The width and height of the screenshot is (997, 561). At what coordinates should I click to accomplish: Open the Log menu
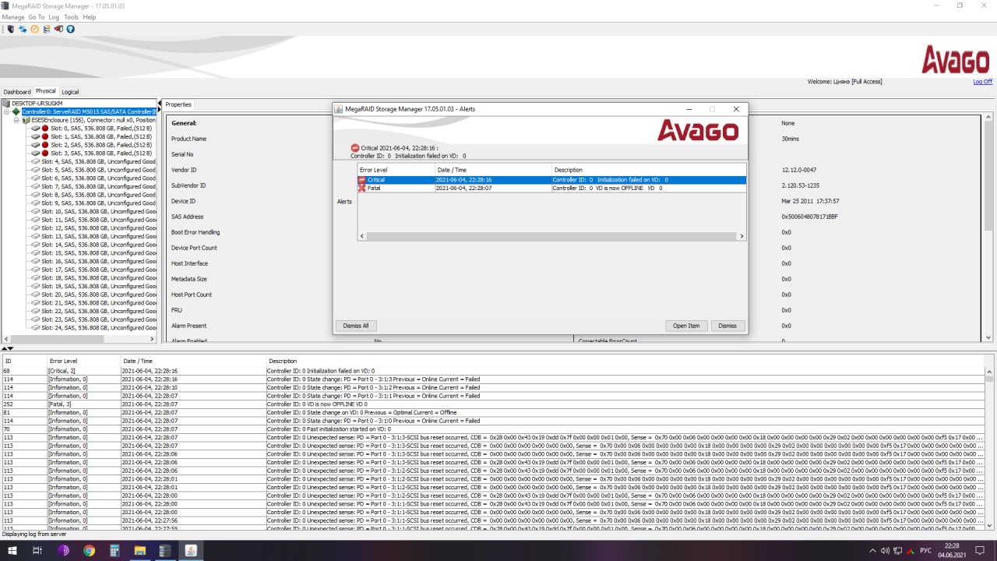click(x=54, y=16)
